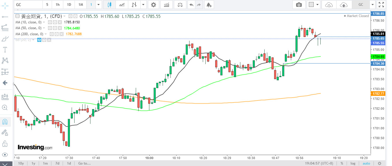
Task: Set the range to 1y
Action: pos(34,163)
